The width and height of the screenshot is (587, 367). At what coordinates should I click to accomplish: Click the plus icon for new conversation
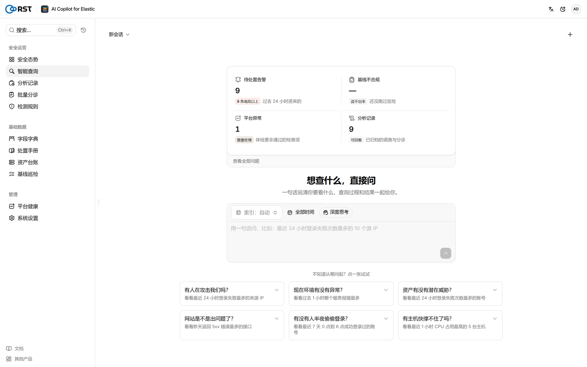(x=570, y=35)
